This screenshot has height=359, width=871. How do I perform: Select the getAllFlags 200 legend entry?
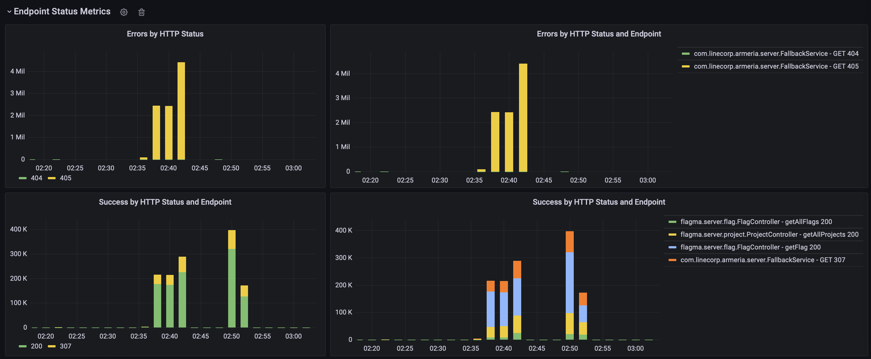coord(756,222)
